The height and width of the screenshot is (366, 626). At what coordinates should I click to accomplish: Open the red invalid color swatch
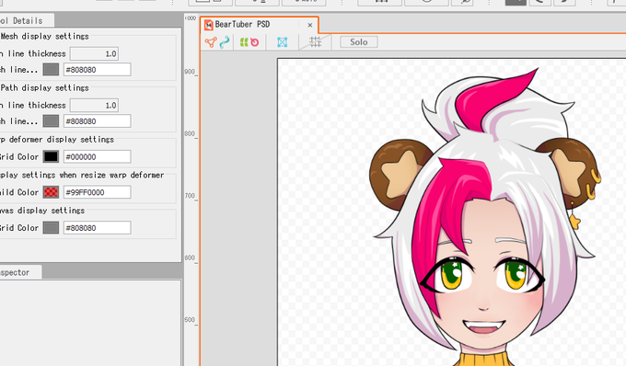(51, 192)
